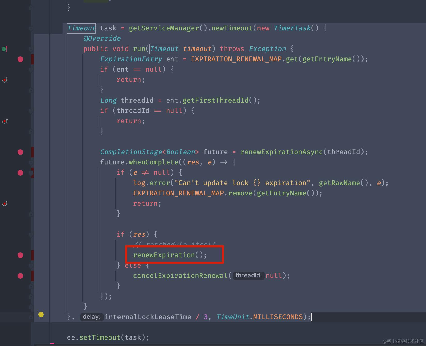Viewport: 426px width, 346px height.
Task: Click the '// reschedule itself' comment
Action: pyautogui.click(x=175, y=244)
